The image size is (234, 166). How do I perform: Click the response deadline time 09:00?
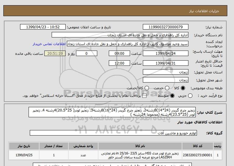pyautogui.click(x=119, y=53)
